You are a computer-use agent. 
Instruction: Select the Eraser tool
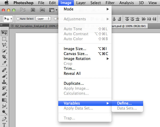click(4, 94)
